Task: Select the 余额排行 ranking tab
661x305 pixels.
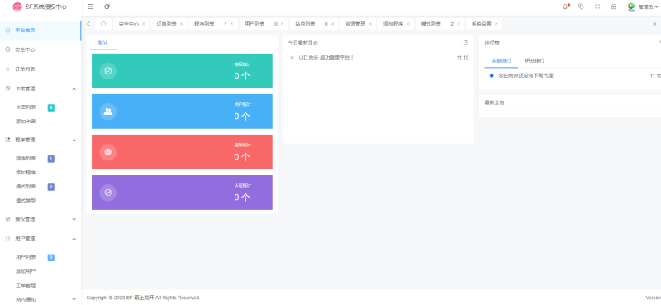Action: [502, 60]
